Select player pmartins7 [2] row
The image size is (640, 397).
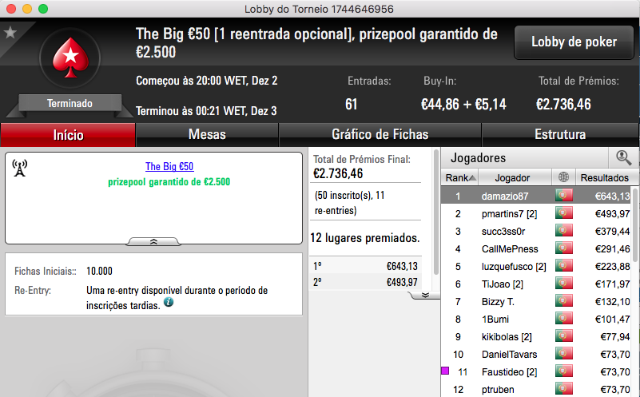pyautogui.click(x=536, y=213)
